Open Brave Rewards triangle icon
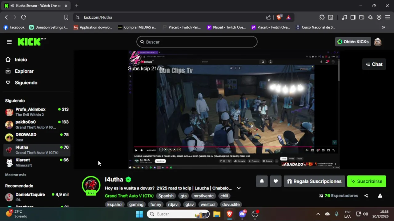This screenshot has width=394, height=221. [x=288, y=17]
